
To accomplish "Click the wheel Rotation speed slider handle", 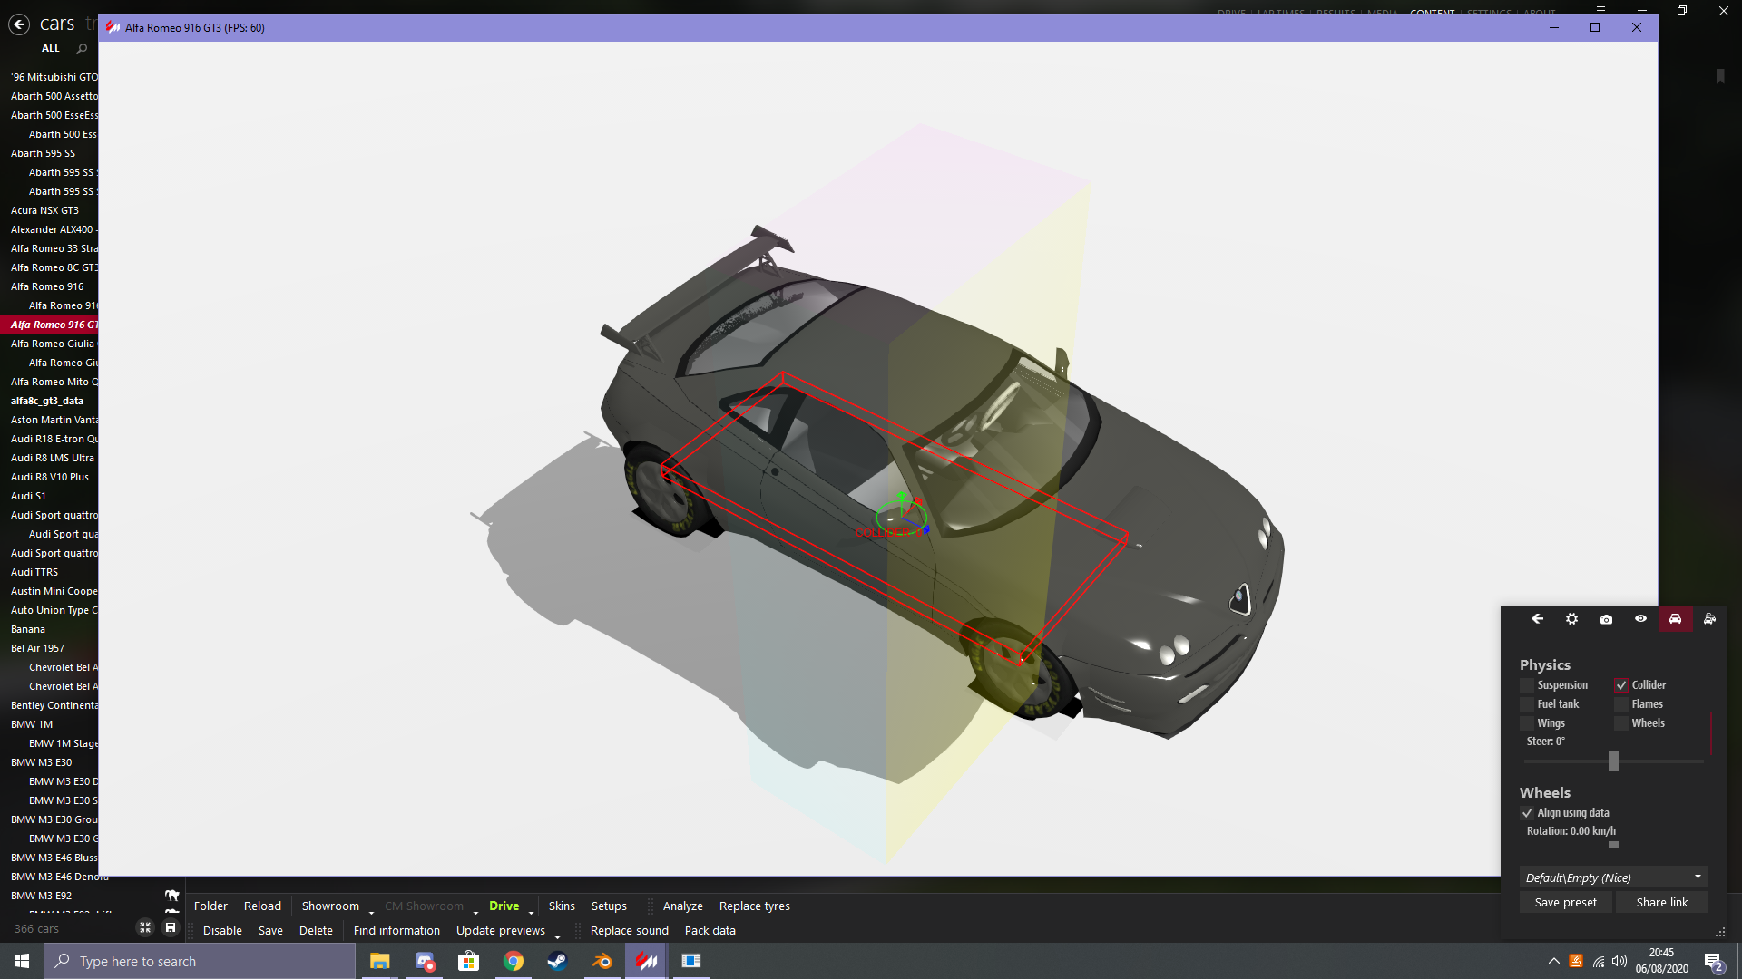I will 1613,845.
